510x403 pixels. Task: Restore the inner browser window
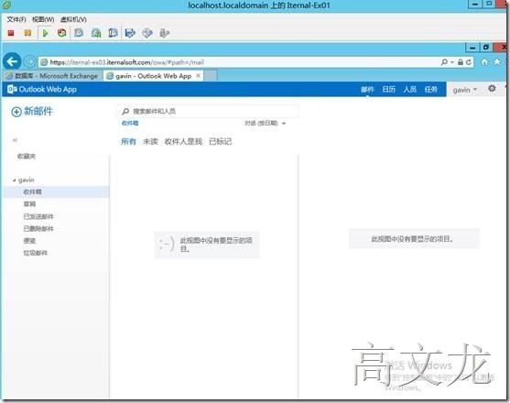pos(486,48)
